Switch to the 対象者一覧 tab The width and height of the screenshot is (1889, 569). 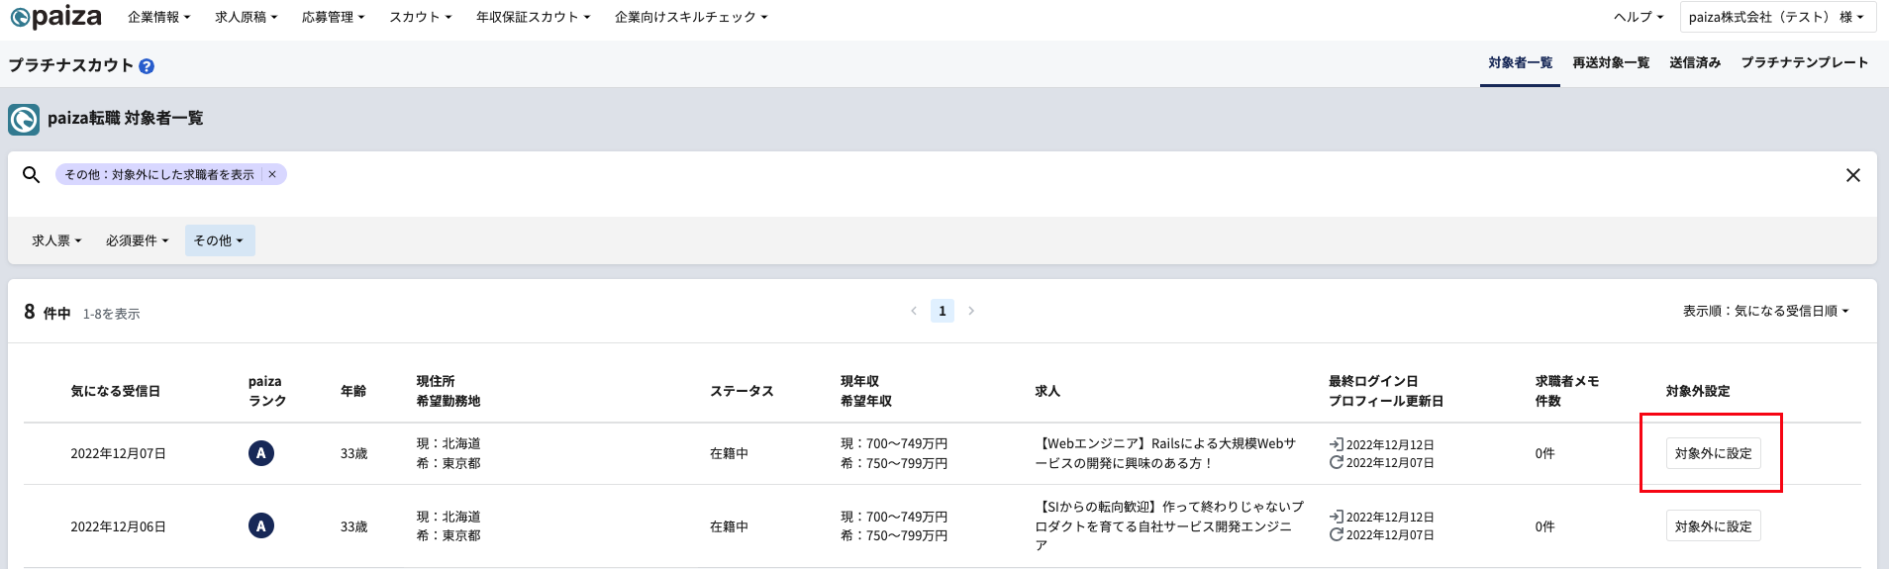[x=1521, y=63]
